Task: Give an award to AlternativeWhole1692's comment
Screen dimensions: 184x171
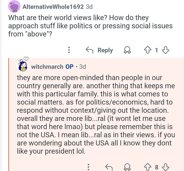Action: pyautogui.click(x=127, y=50)
